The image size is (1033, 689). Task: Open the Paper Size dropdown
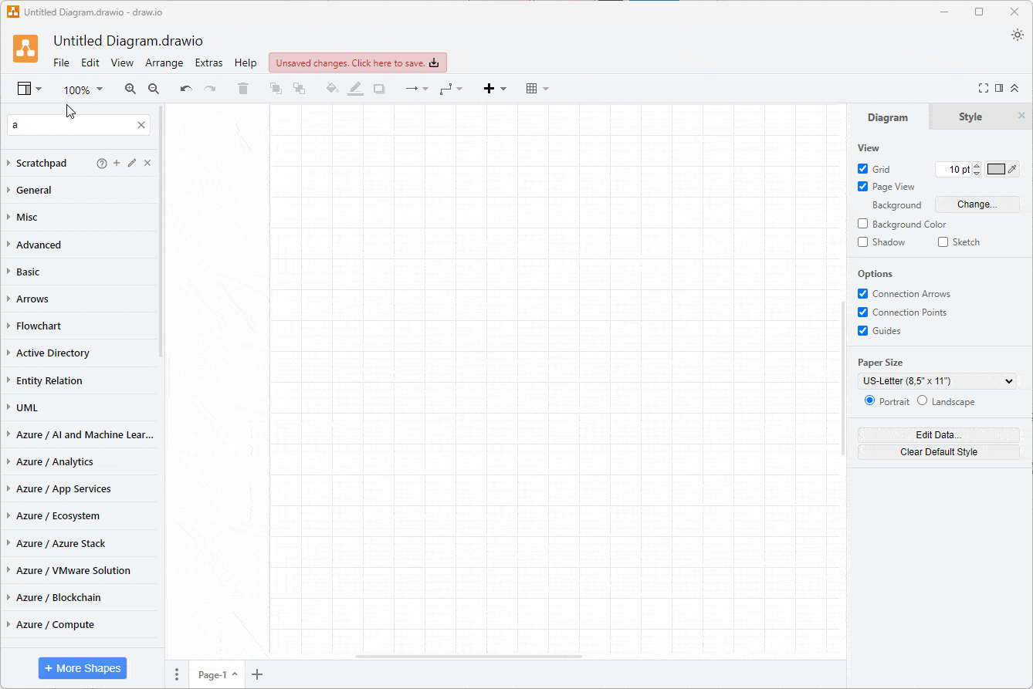[937, 380]
